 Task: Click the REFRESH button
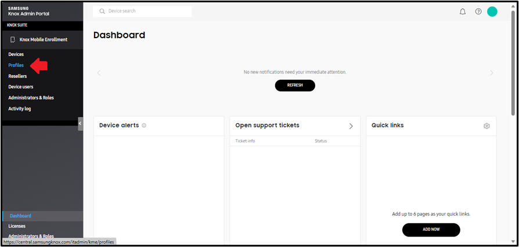click(x=295, y=86)
